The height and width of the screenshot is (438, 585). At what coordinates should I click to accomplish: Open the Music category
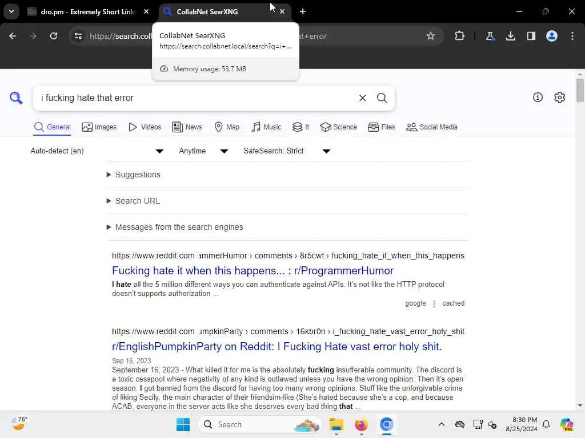tap(266, 127)
